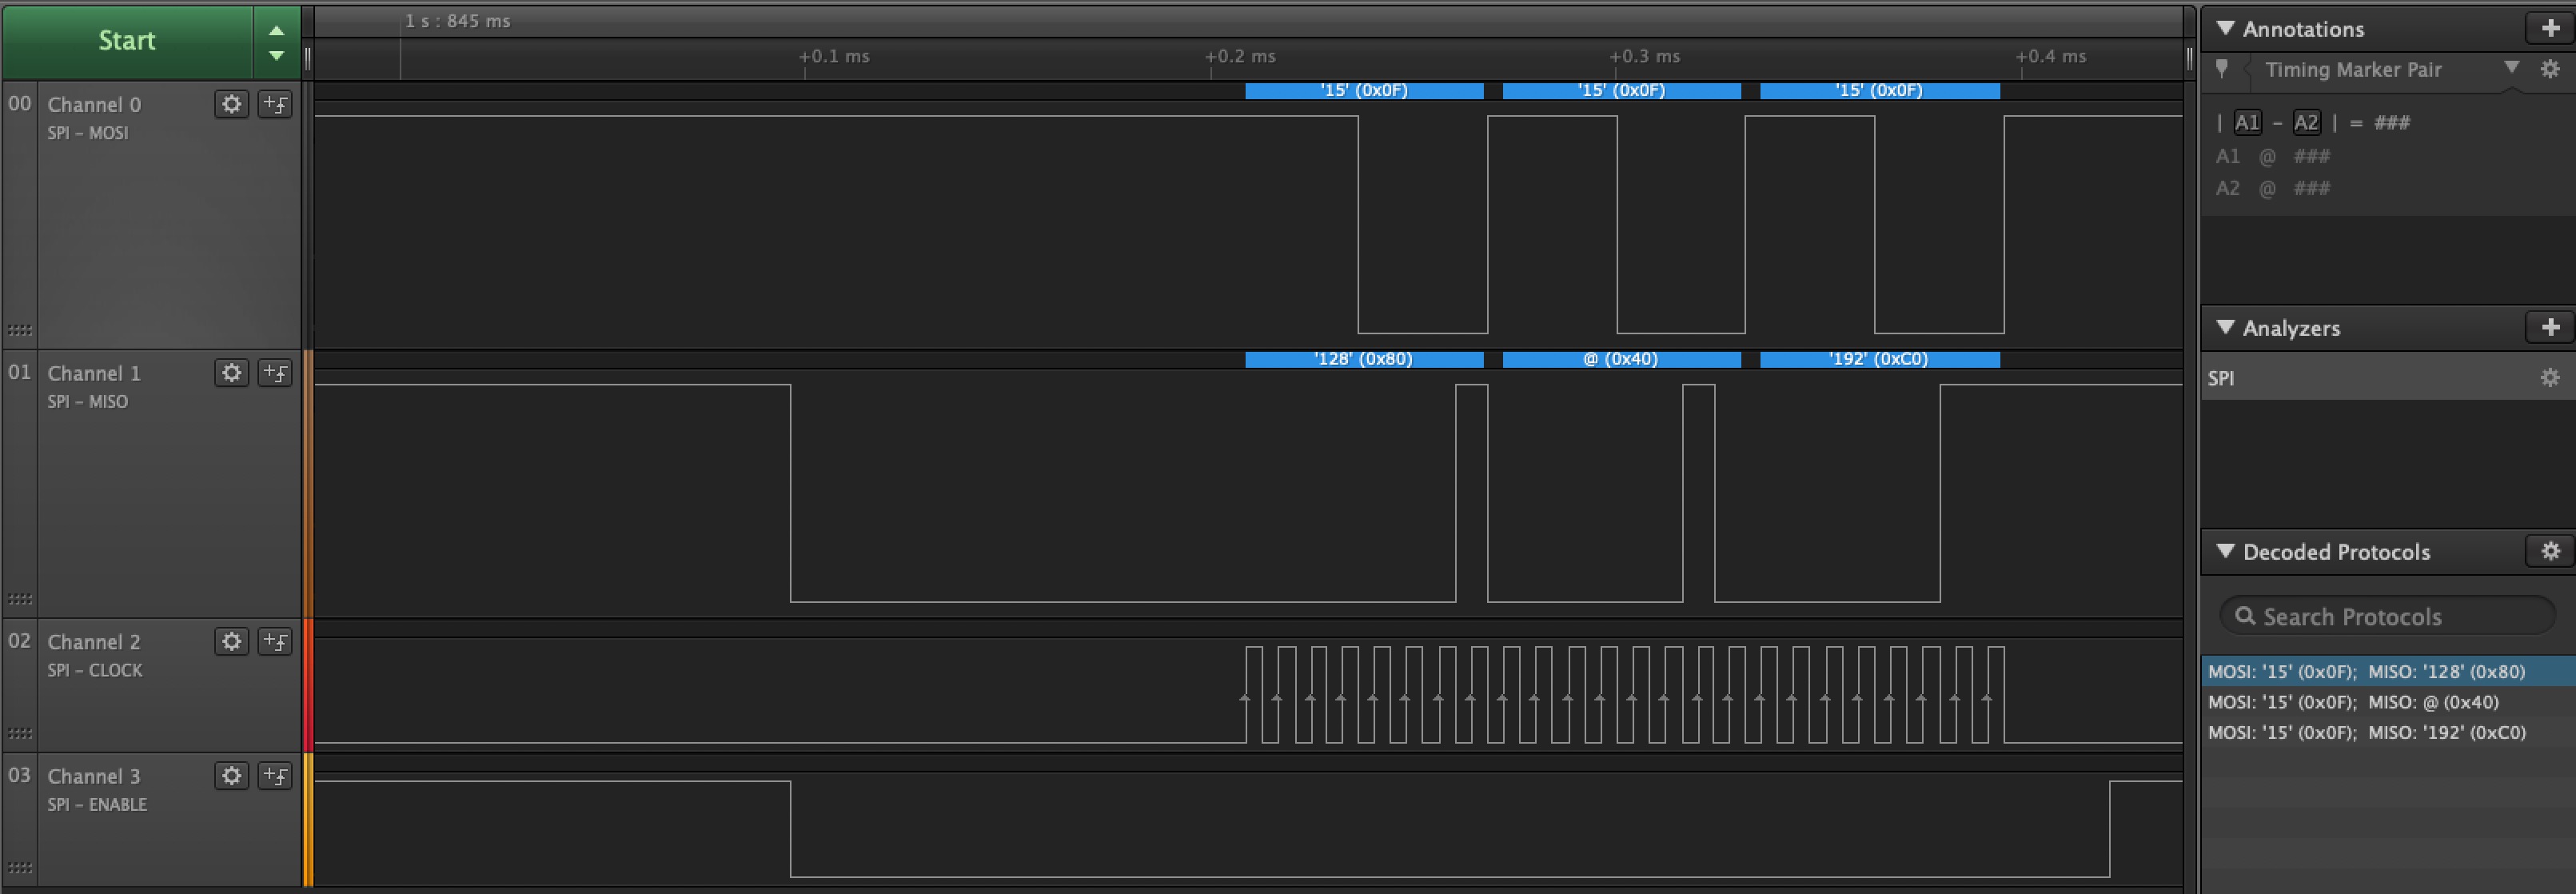Open Timing Marker Pair gear options
Screen dimensions: 2576x894
tap(2549, 69)
